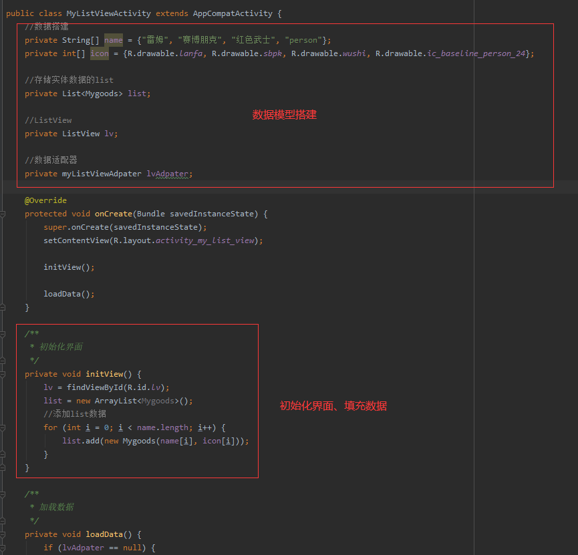Click the //存储实体数据的list comment
Viewport: 578px width, 555px height.
69,80
